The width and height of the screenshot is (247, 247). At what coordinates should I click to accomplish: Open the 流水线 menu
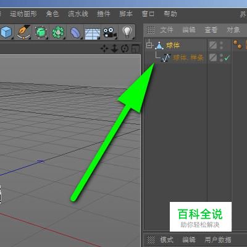78,14
